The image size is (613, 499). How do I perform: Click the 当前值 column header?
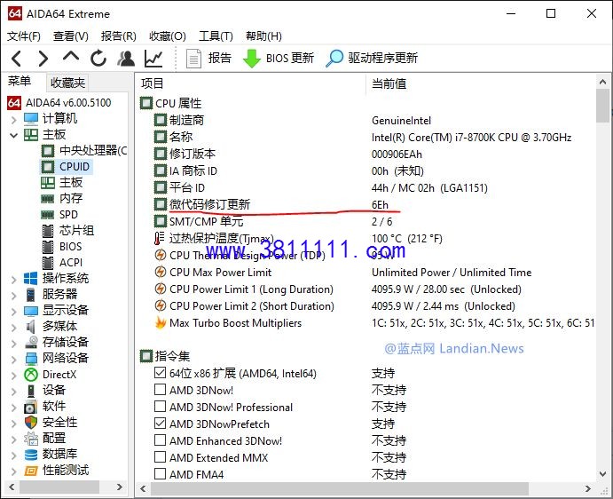tap(389, 83)
